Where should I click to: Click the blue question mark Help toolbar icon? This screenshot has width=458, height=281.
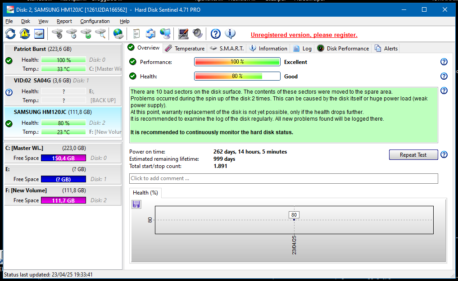pyautogui.click(x=216, y=34)
